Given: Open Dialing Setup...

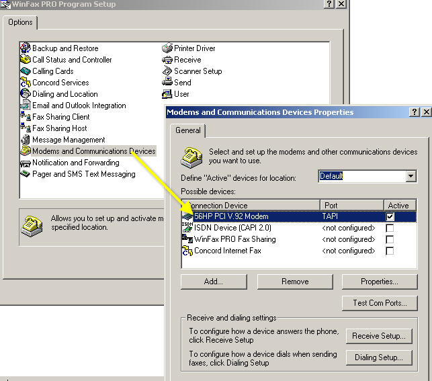Looking at the screenshot, I should [x=379, y=357].
